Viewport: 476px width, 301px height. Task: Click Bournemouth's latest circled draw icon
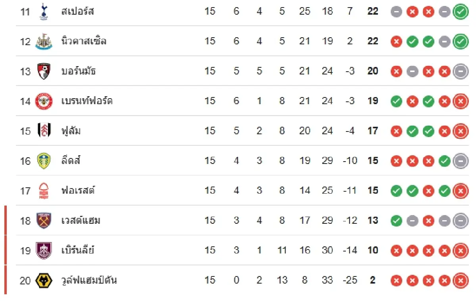pos(461,71)
